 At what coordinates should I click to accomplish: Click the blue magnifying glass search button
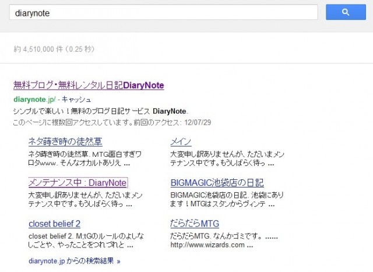[x=346, y=12]
